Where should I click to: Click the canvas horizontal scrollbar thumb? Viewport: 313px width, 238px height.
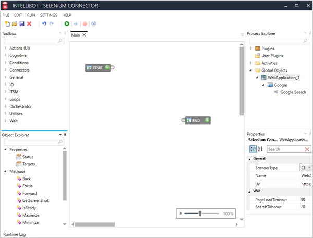click(x=95, y=224)
